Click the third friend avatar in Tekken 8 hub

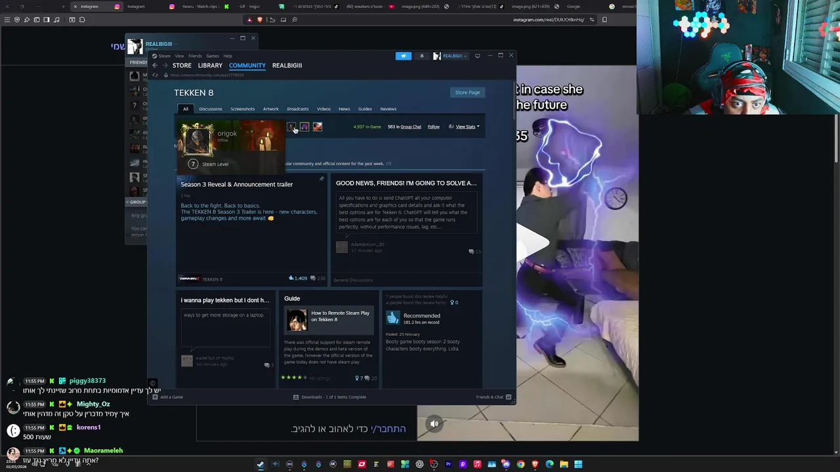[318, 127]
